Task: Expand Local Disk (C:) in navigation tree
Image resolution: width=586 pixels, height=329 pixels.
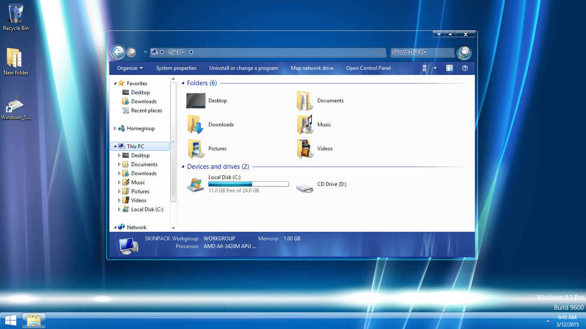Action: [119, 209]
